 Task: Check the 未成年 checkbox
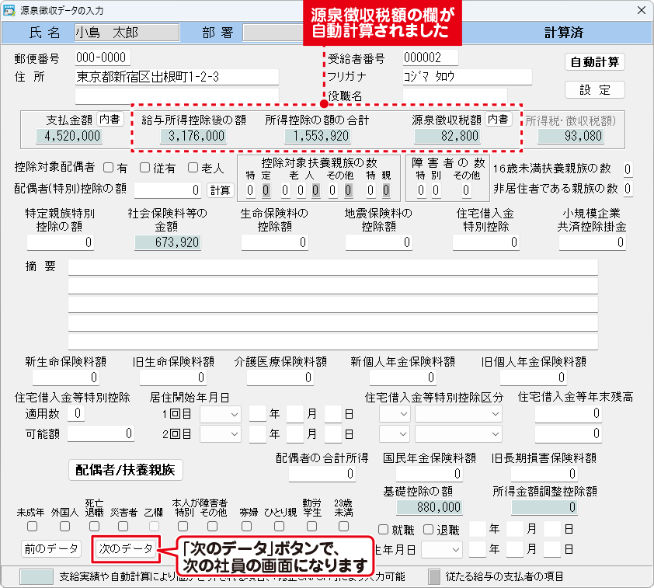pos(31,527)
